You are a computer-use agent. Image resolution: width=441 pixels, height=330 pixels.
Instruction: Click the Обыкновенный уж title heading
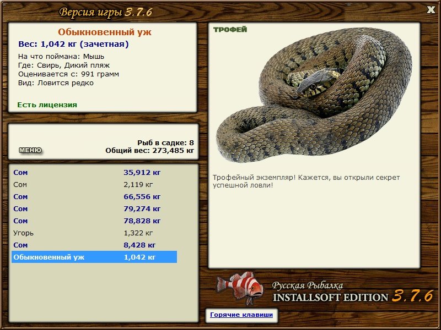click(105, 32)
